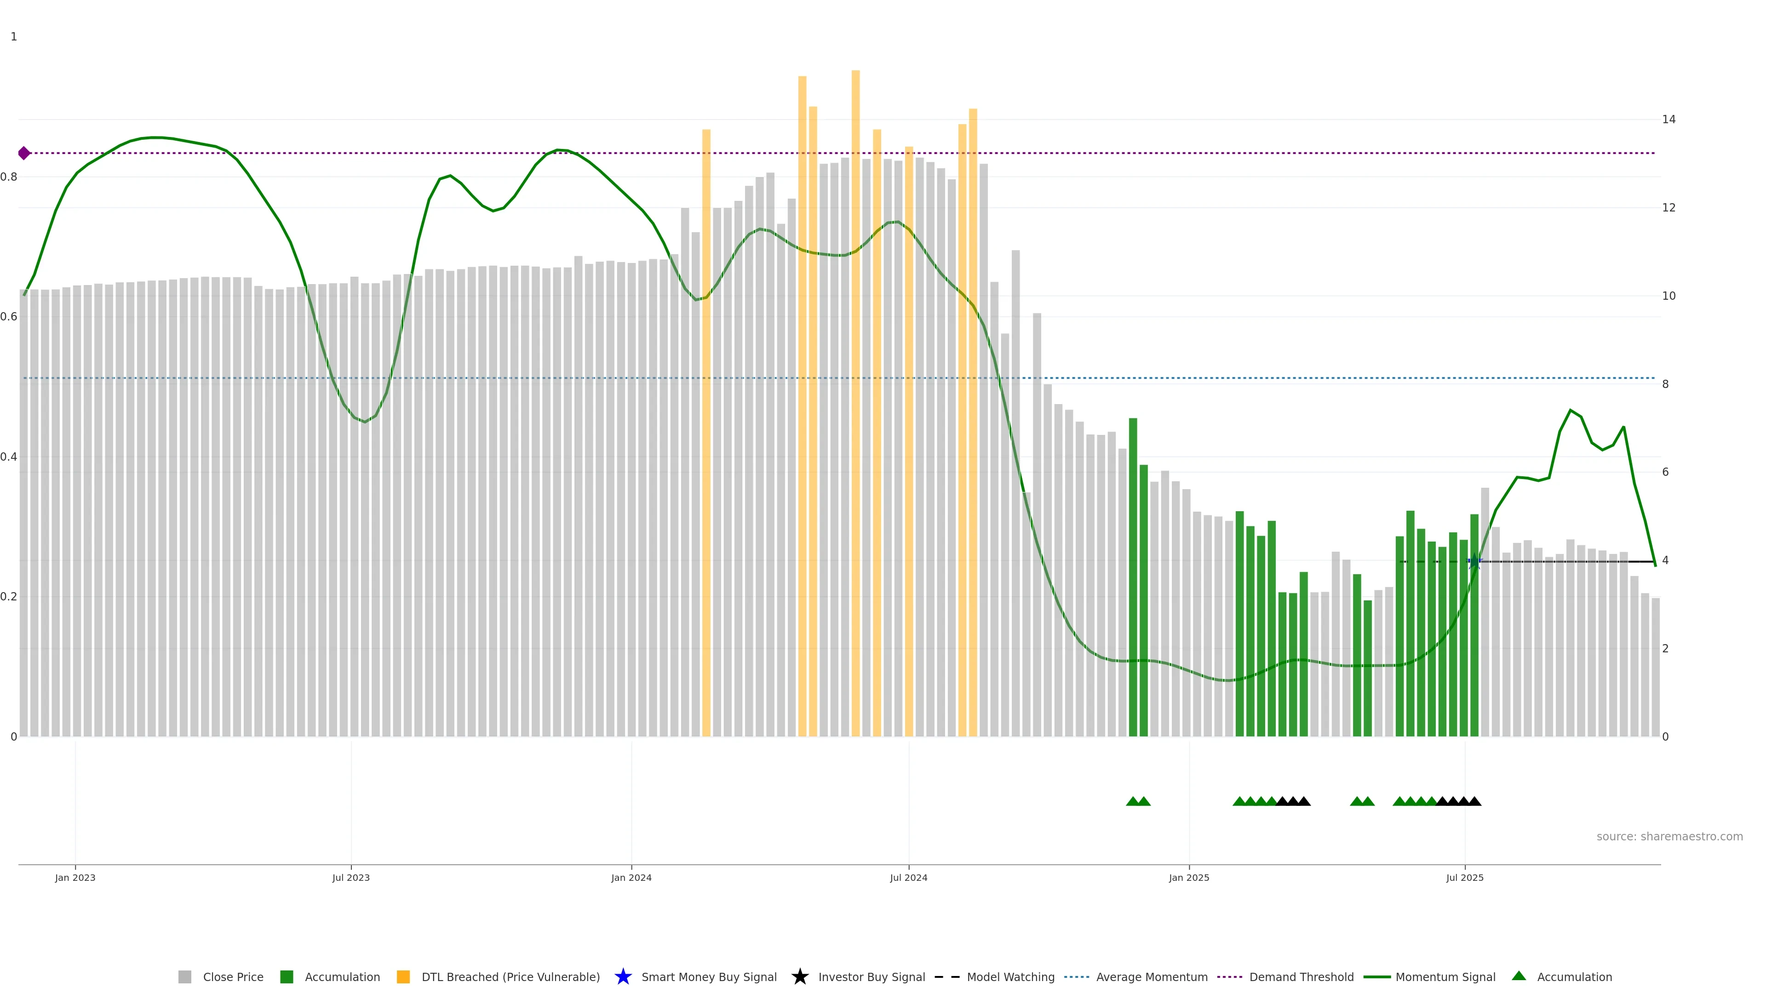Click the purple Demand Threshold legend line
This screenshot has width=1766, height=993.
pos(1229,976)
